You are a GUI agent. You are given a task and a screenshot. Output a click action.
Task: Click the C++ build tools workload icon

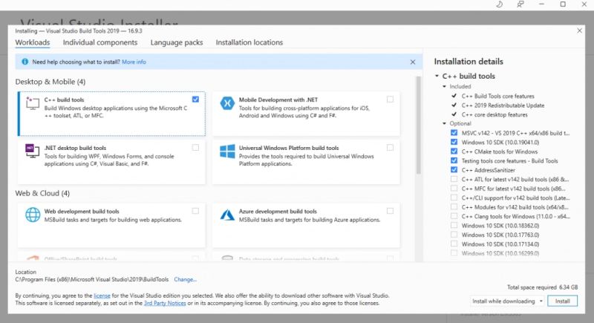coord(33,103)
